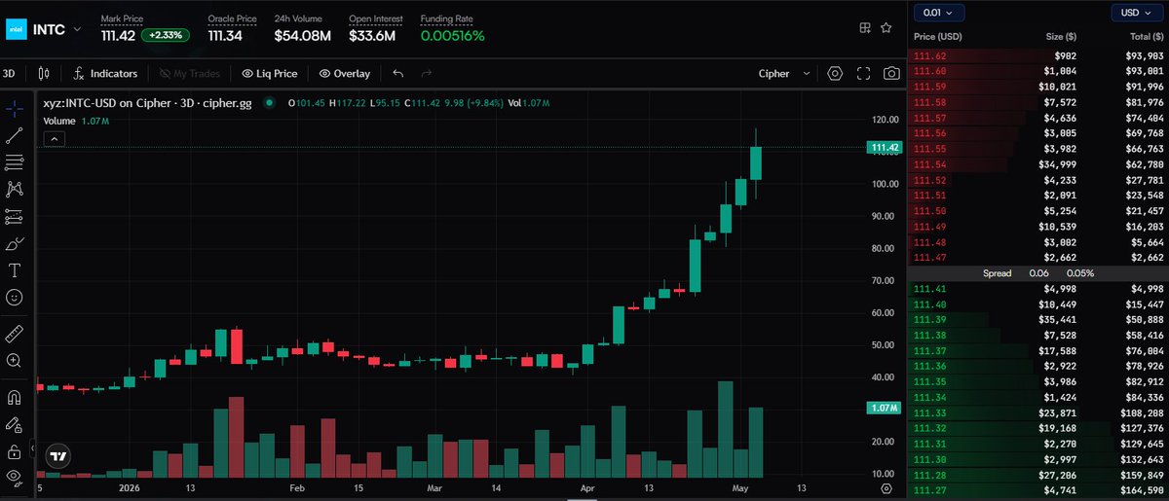Viewport: 1169px width, 501px height.
Task: Click the layout grid add icon
Action: click(x=864, y=29)
